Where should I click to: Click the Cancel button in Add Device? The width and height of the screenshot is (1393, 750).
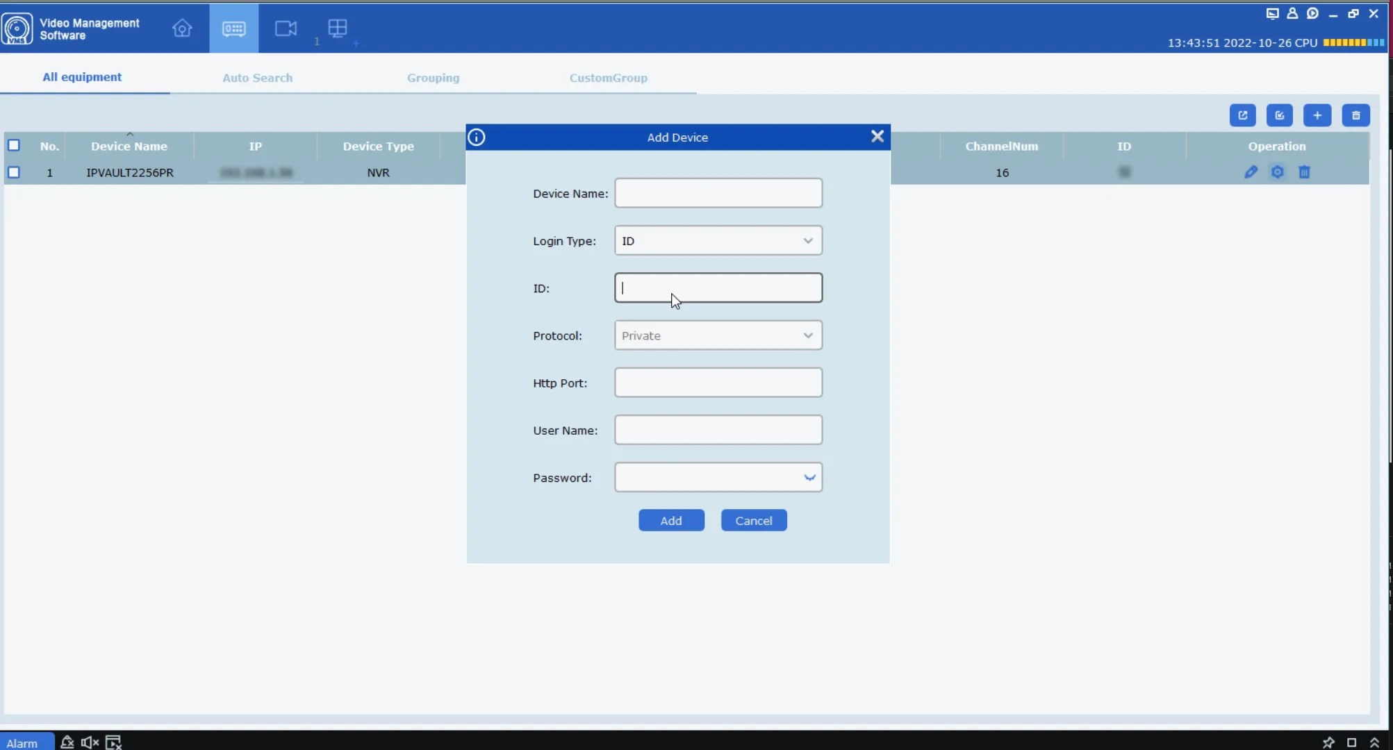753,521
